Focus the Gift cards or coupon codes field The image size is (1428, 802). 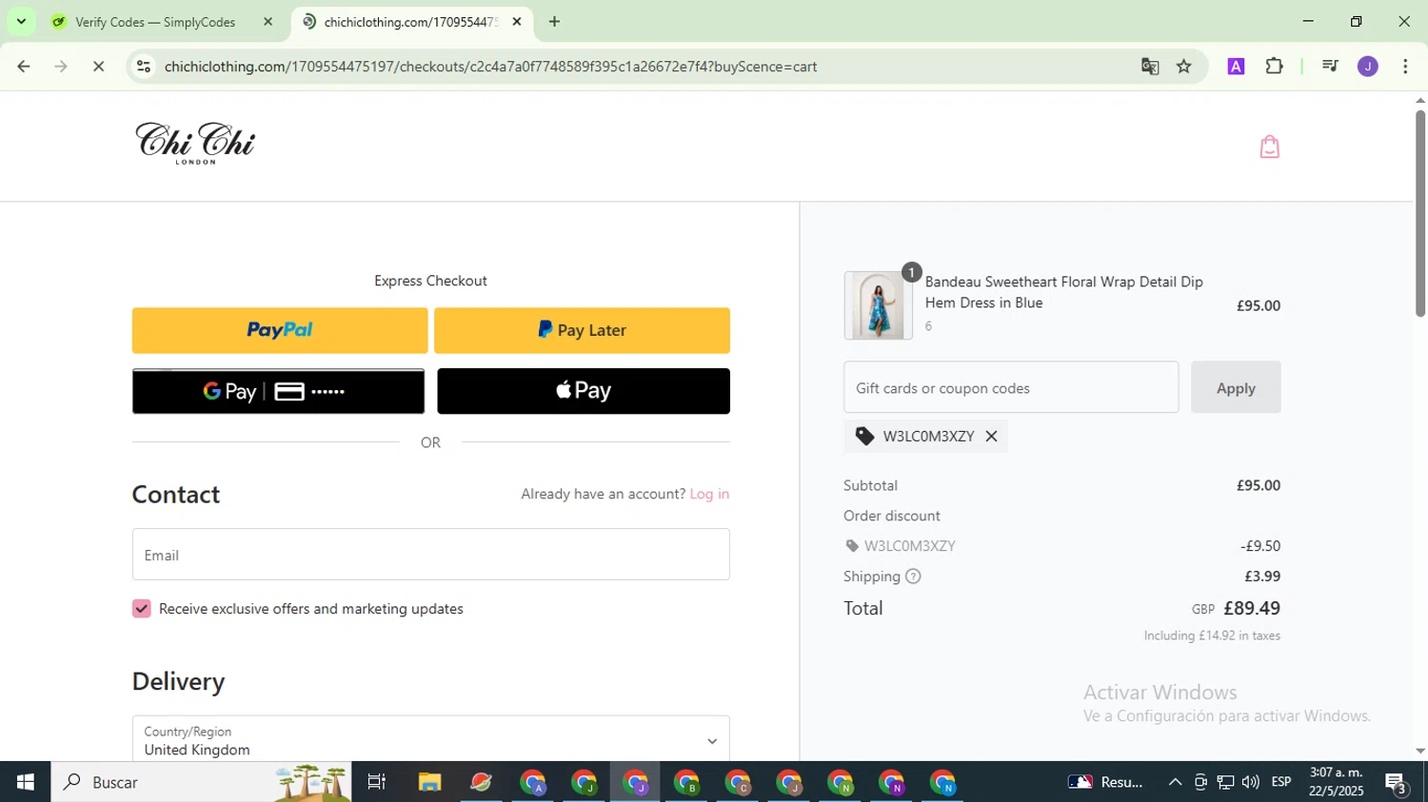[1011, 387]
